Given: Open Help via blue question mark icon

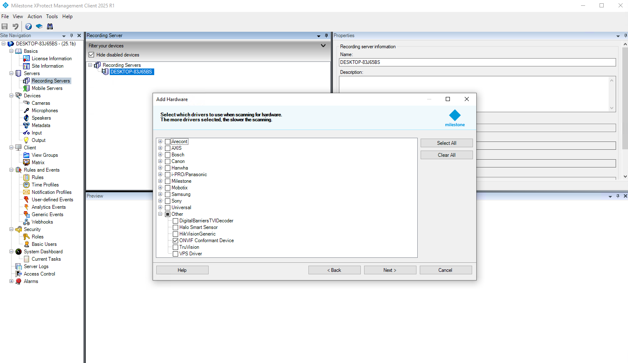Looking at the screenshot, I should point(28,26).
